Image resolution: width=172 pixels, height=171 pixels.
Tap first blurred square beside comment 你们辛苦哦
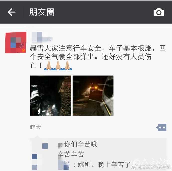click(45, 146)
